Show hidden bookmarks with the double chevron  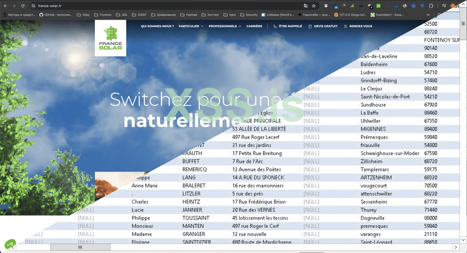pyautogui.click(x=428, y=15)
